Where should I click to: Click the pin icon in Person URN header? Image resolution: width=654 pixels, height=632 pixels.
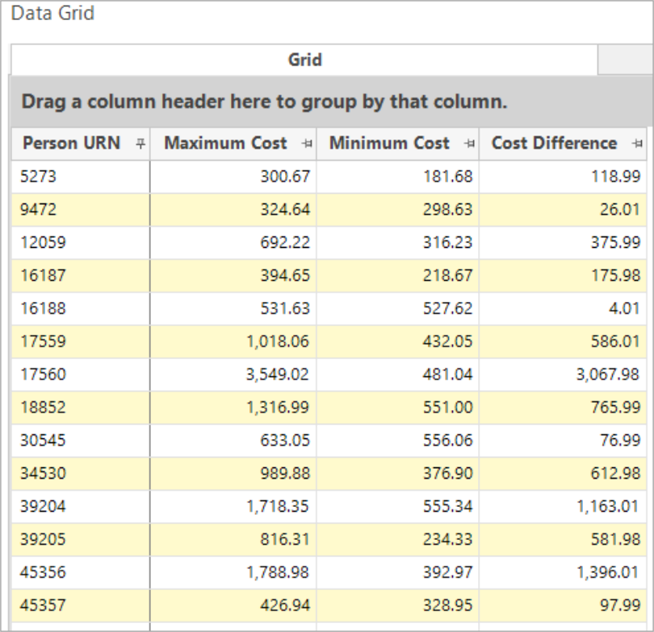coord(139,144)
